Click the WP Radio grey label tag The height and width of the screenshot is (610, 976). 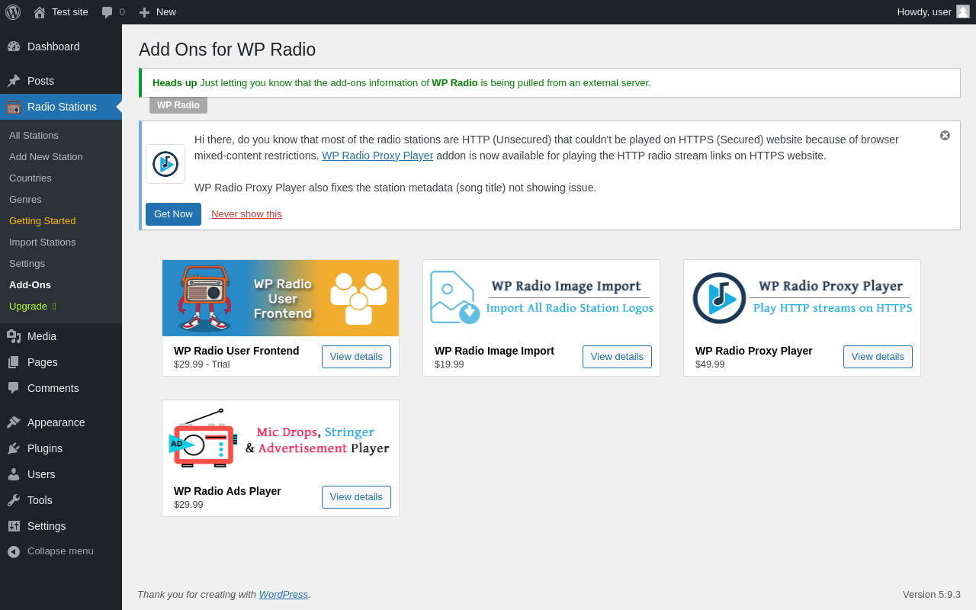(x=178, y=105)
